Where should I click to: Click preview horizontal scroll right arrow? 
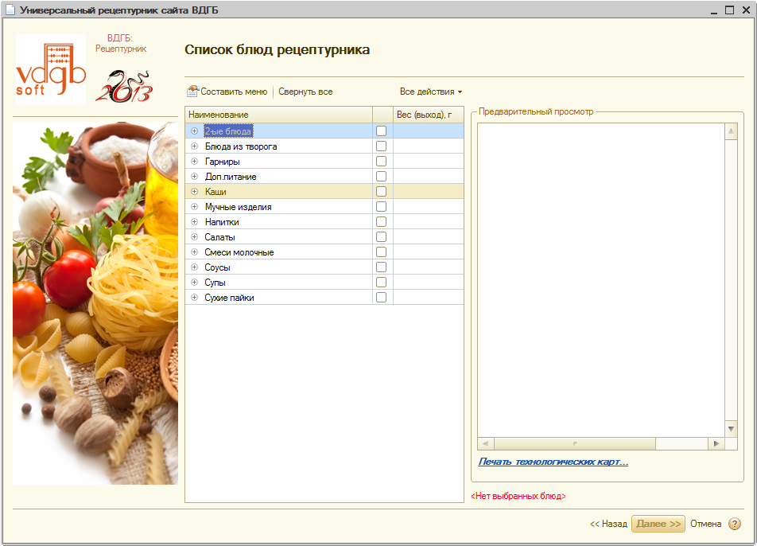pos(716,443)
